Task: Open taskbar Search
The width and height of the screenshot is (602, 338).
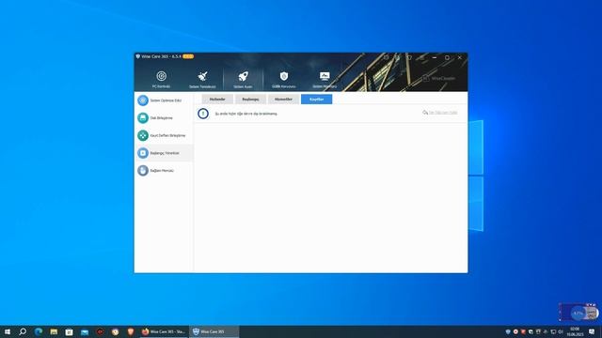Action: [x=23, y=331]
